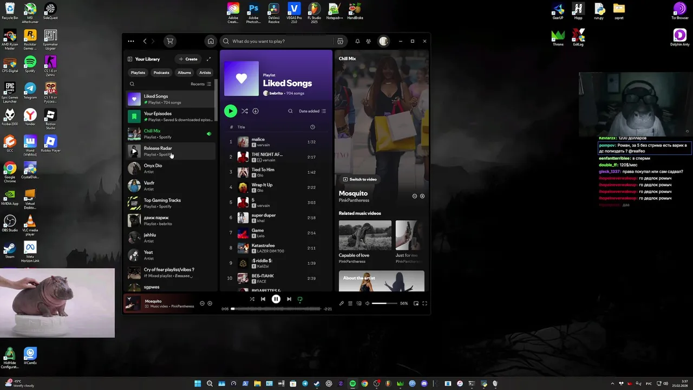
Task: Download the Liked Songs playlist
Action: pyautogui.click(x=256, y=111)
